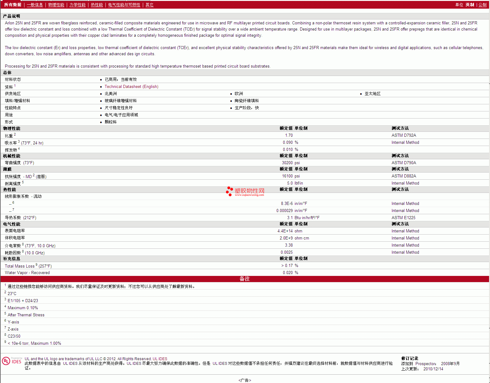Click the 弯曲强度 value 30200
490x383 pixels.
(x=287, y=163)
